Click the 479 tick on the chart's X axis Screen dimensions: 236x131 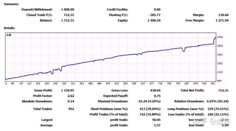click(108, 83)
